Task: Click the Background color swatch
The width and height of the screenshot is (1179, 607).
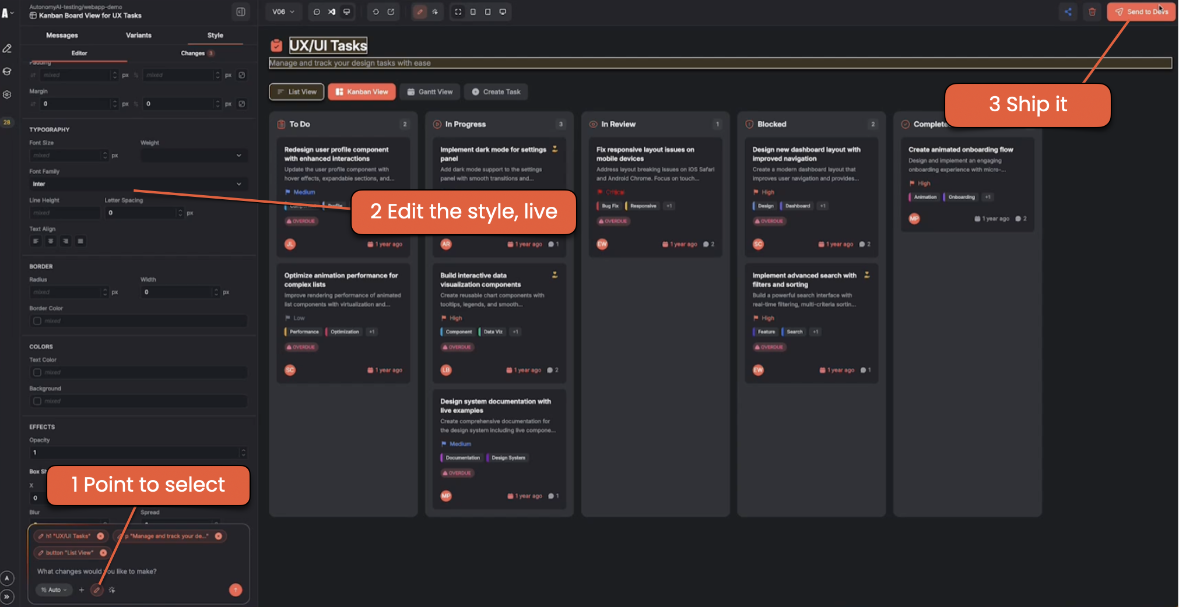Action: pyautogui.click(x=37, y=401)
